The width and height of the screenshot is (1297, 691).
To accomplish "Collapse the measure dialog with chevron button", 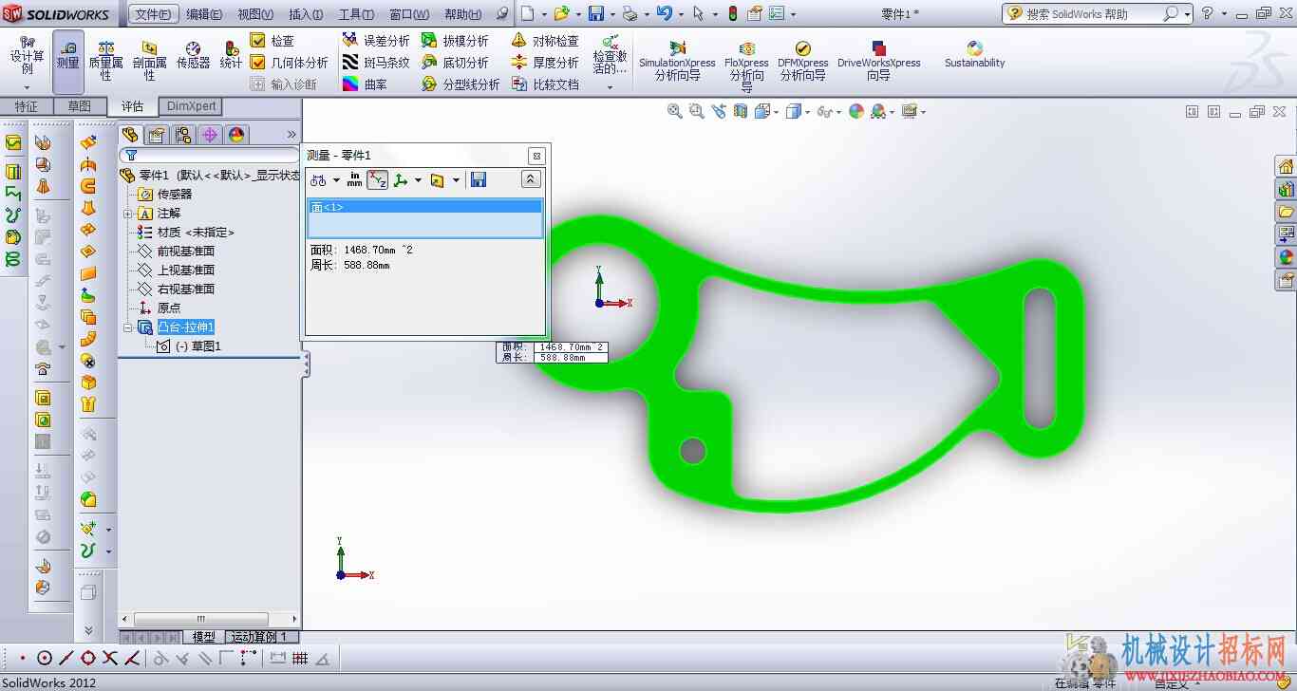I will [x=531, y=179].
